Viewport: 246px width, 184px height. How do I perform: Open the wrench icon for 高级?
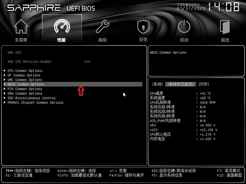(103, 26)
